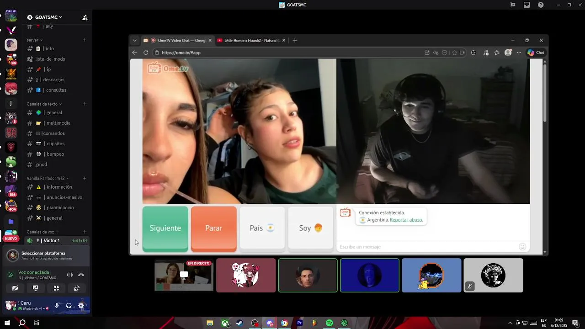This screenshot has height=329, width=585.
Task: Click the share screen button
Action: point(36,288)
